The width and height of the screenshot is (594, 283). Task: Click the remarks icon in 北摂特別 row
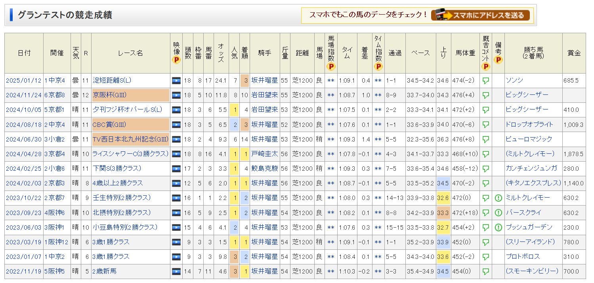tap(498, 213)
